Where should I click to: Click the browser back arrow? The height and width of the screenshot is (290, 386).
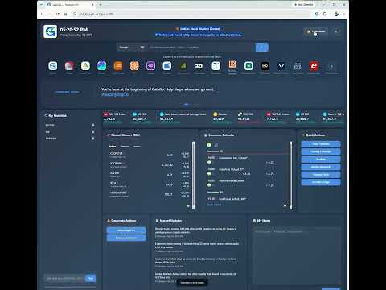click(x=42, y=14)
